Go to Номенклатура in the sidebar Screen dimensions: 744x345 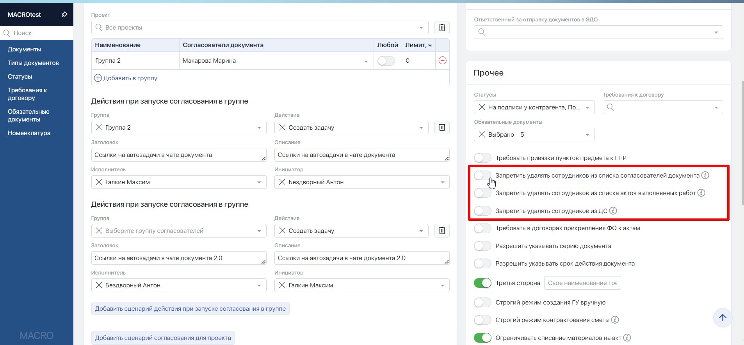tap(29, 133)
